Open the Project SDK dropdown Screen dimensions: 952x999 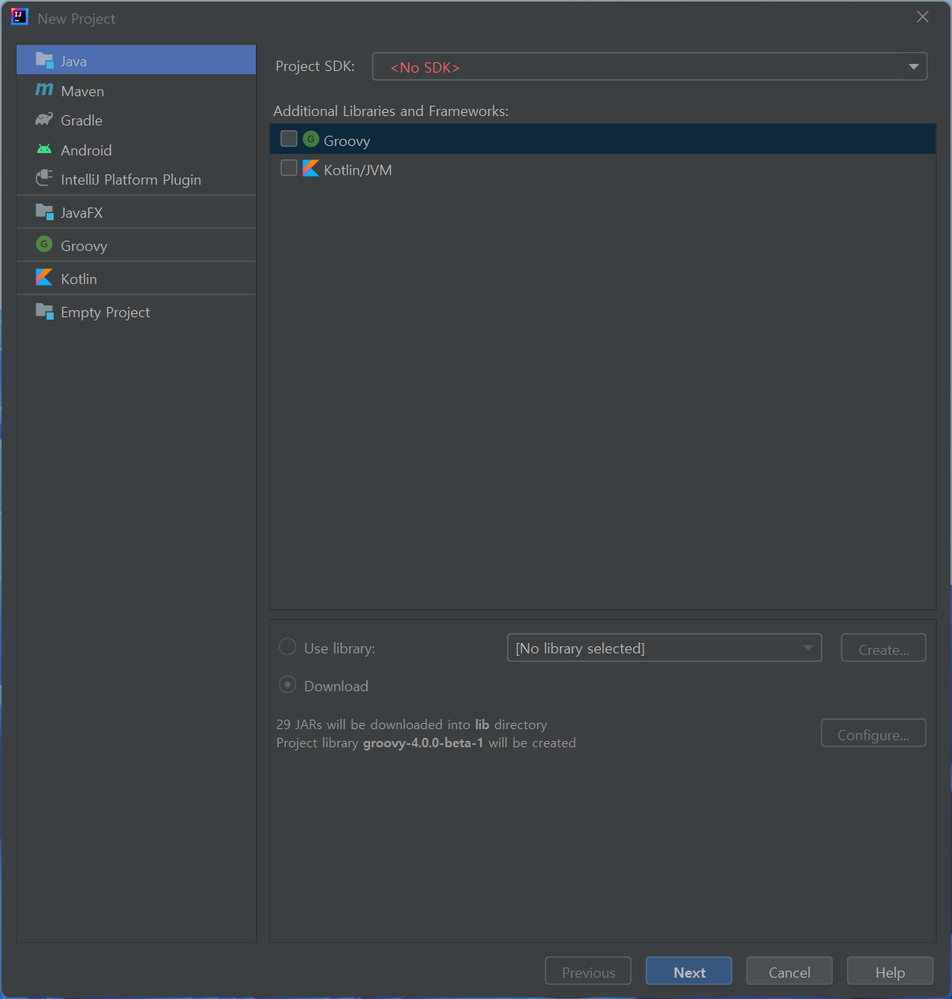coord(649,67)
